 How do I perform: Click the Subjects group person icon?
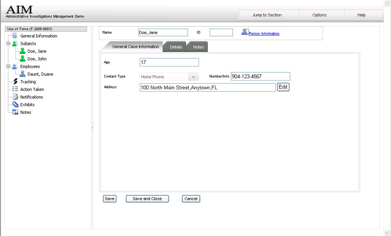tap(15, 43)
